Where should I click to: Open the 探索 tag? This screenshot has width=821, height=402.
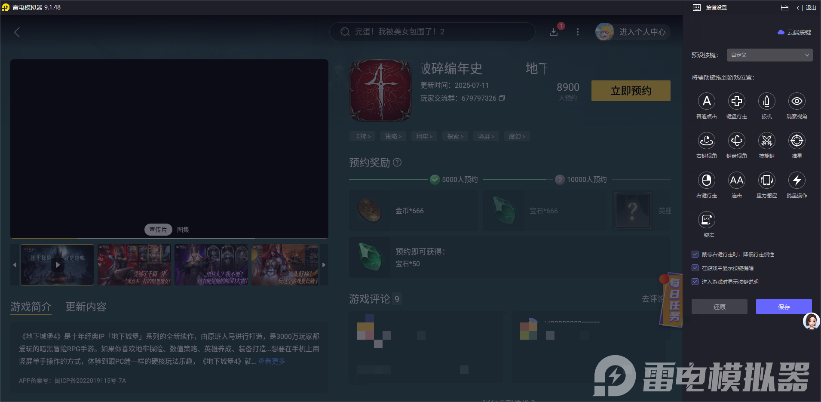pos(455,136)
